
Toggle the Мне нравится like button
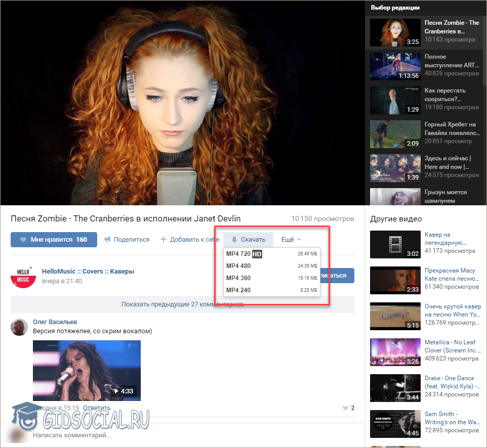(x=54, y=240)
